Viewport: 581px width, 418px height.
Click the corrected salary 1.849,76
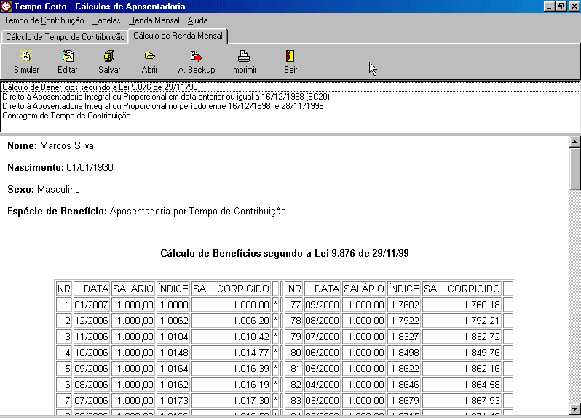[462, 353]
